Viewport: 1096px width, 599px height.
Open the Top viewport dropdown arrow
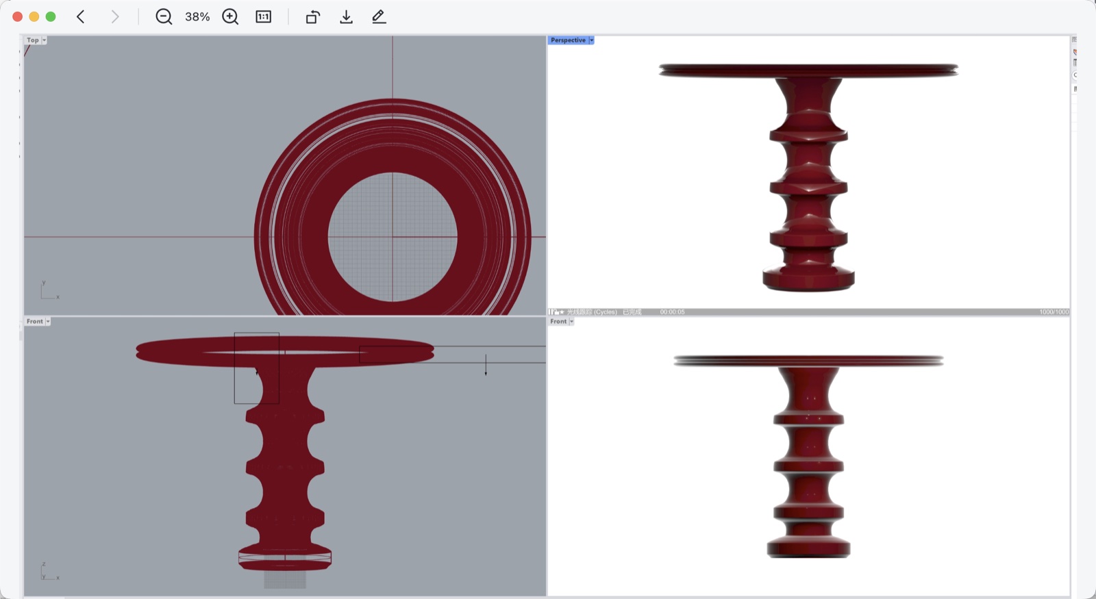[x=45, y=40]
